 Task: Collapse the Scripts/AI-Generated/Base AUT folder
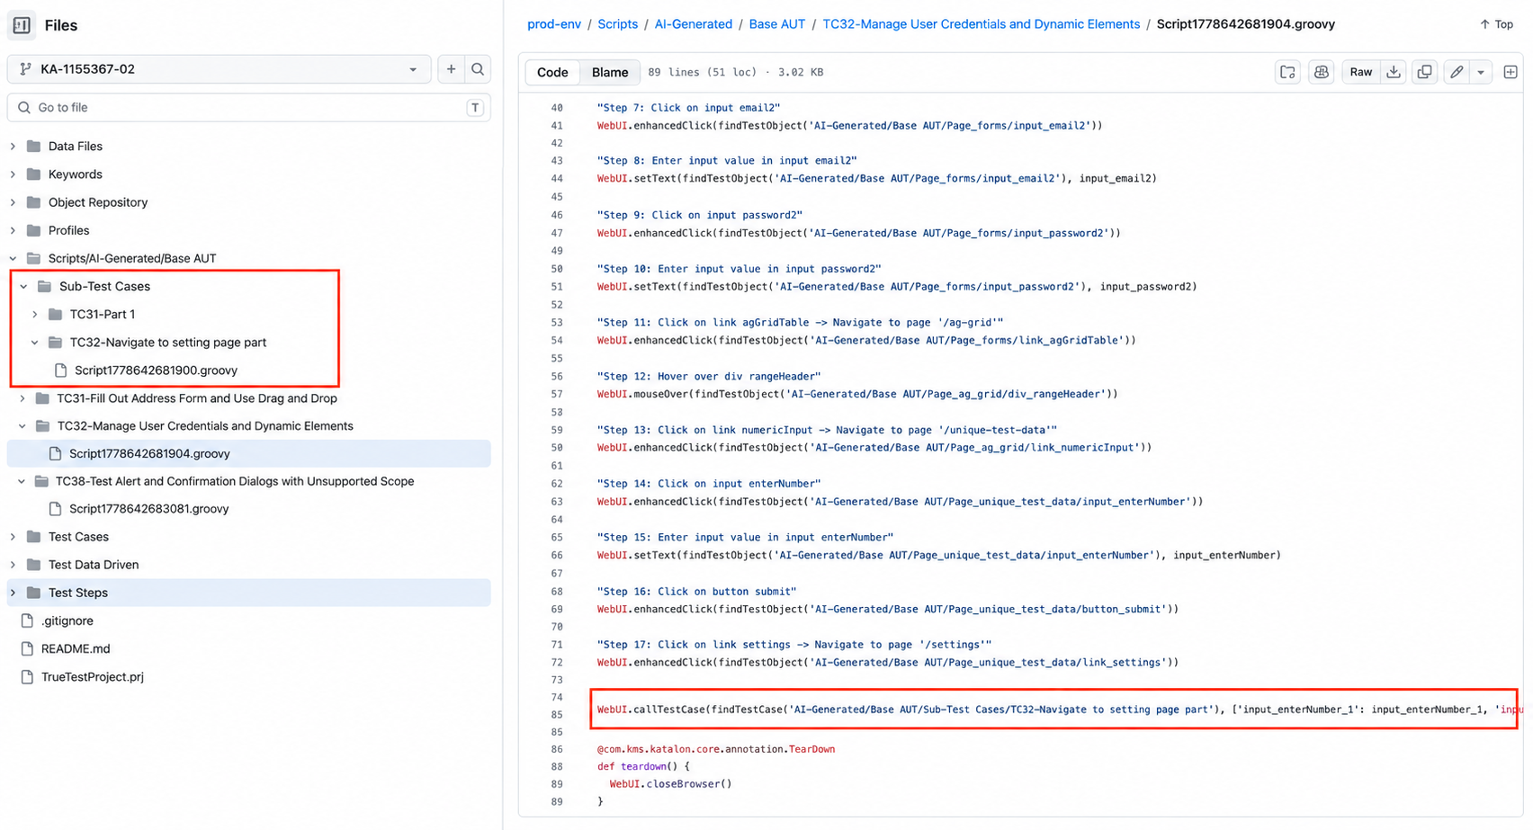(13, 258)
